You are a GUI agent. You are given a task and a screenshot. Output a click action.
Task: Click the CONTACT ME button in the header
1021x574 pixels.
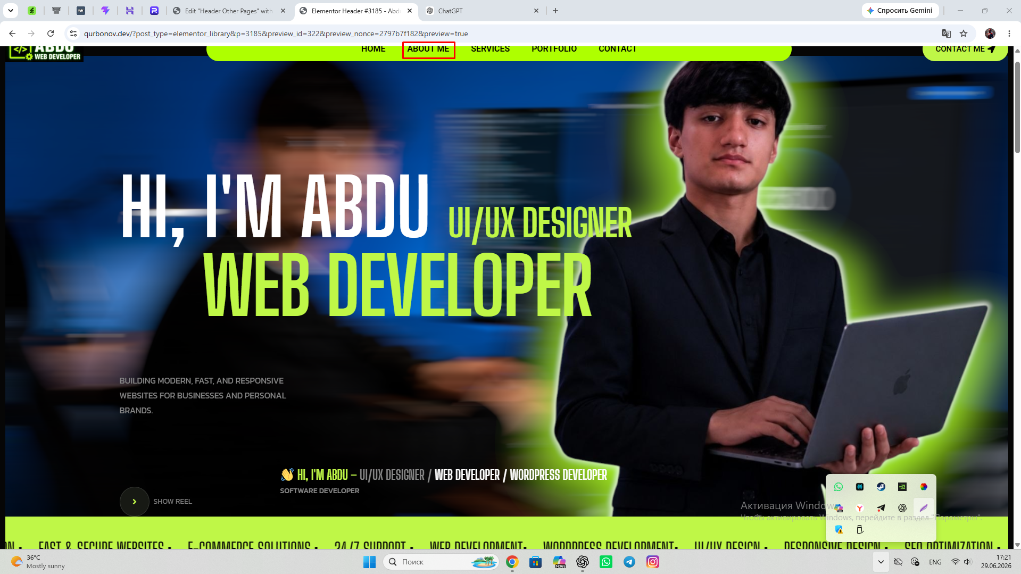pyautogui.click(x=965, y=51)
